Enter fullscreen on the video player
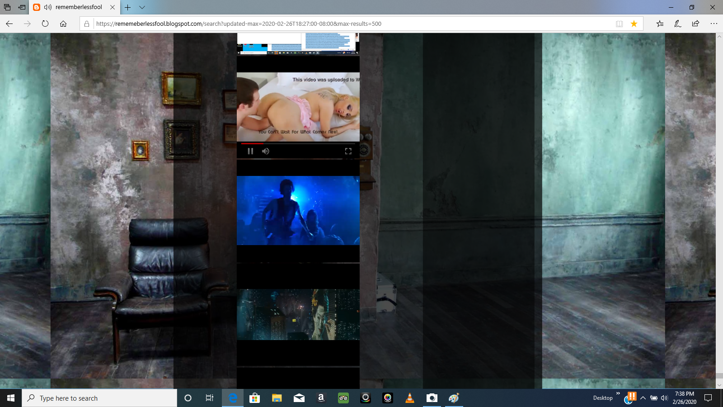The width and height of the screenshot is (723, 407). click(x=348, y=151)
